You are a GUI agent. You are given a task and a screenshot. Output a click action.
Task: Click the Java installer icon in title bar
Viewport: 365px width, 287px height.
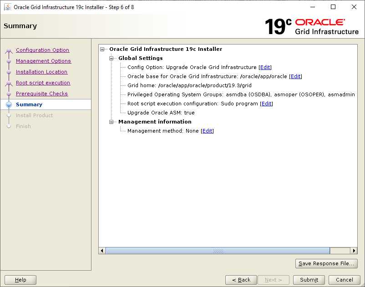tap(7, 7)
